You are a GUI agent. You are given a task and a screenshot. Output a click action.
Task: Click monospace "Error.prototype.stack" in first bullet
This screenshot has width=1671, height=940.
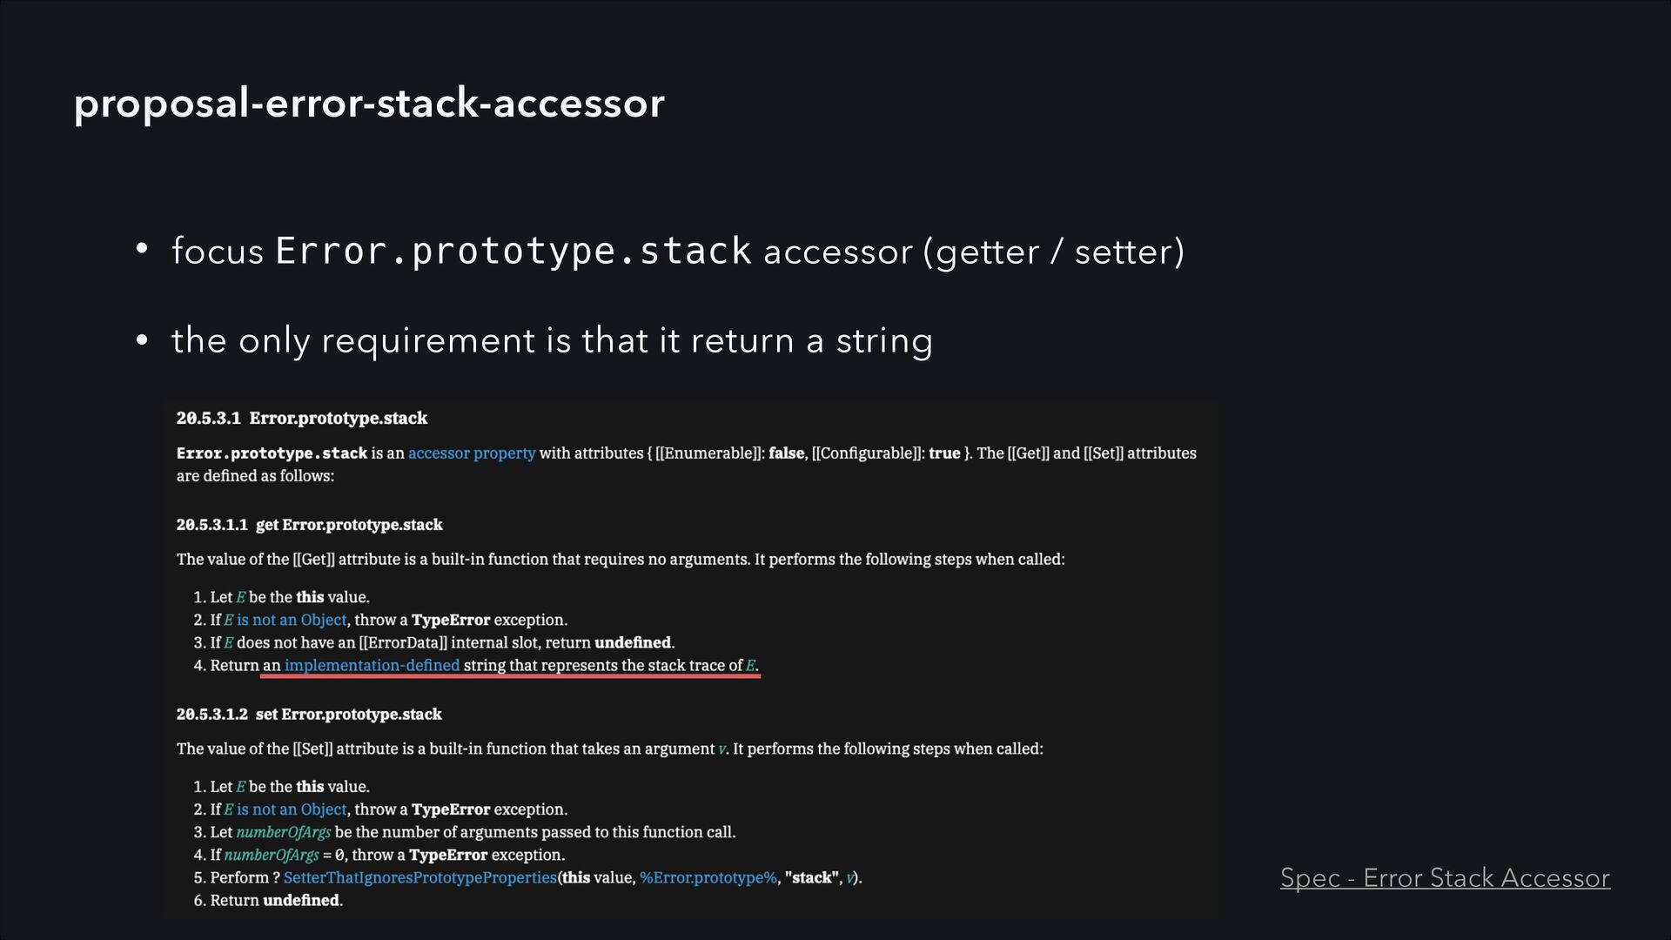click(x=513, y=251)
